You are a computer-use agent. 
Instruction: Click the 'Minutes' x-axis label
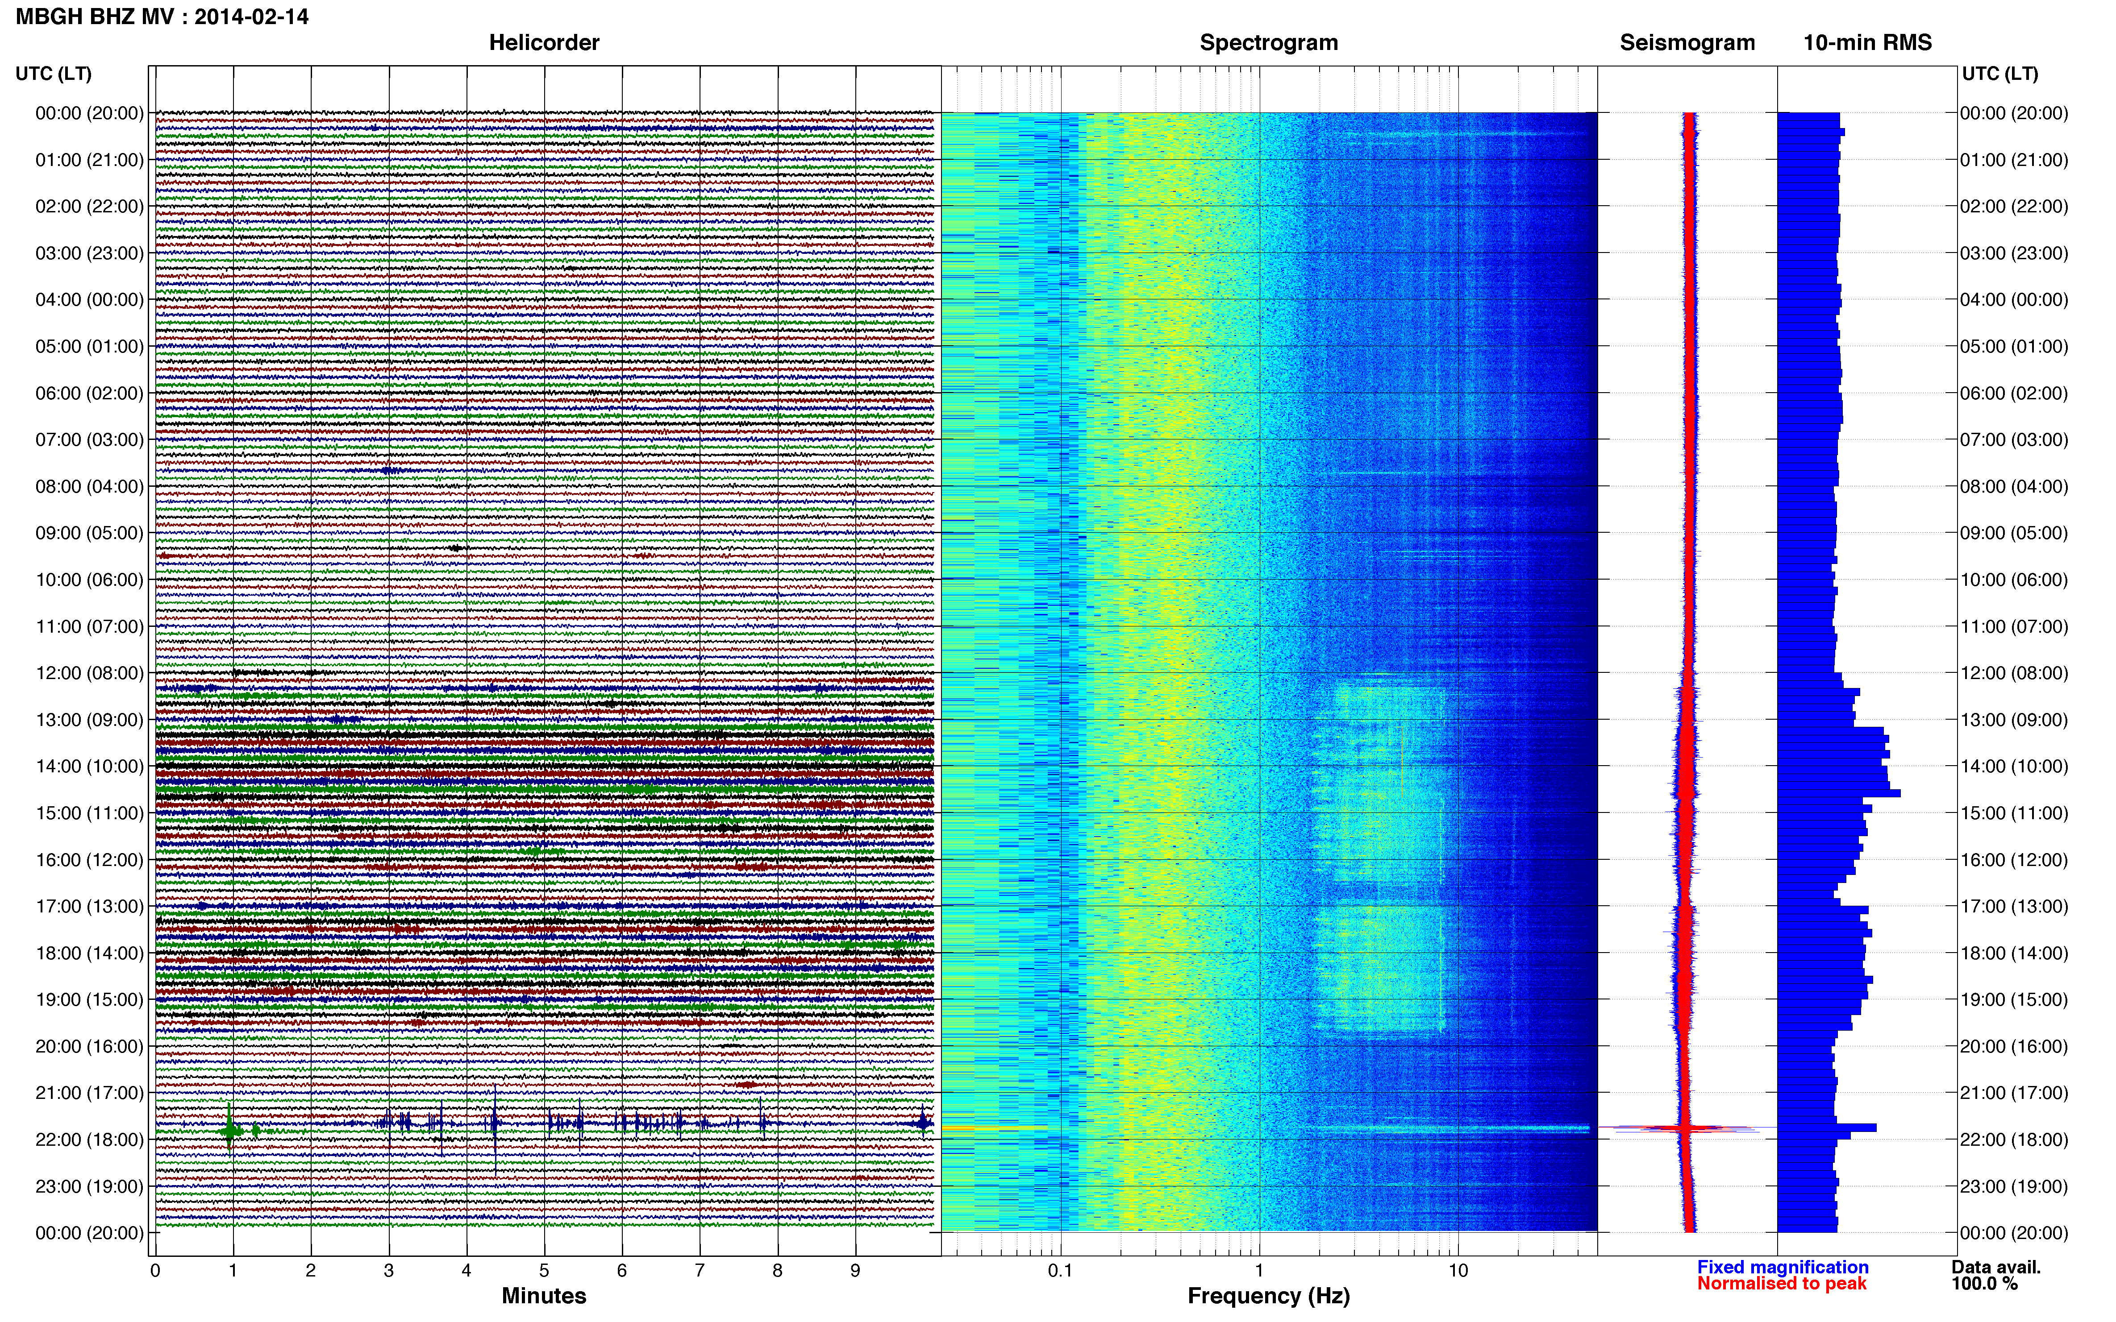[544, 1296]
